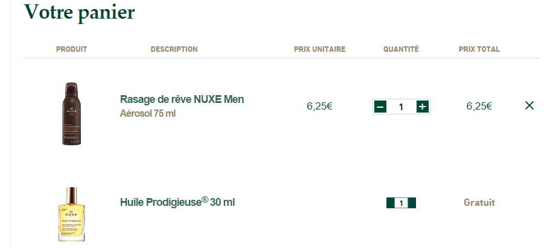This screenshot has height=248, width=550.
Task: Click the Votre panier heading
Action: (x=79, y=12)
